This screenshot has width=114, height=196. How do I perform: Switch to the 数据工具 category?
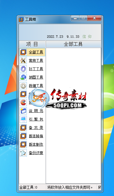tap(36, 86)
